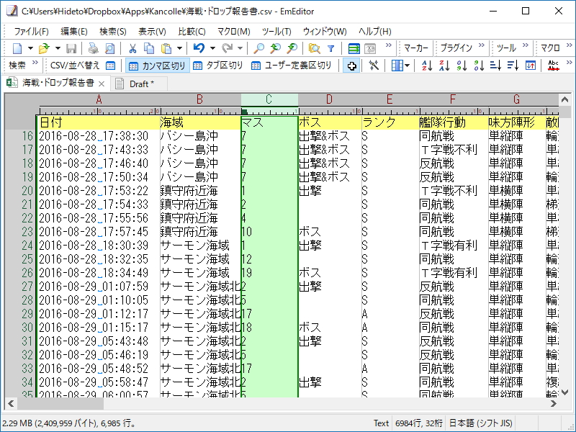
Task: Open Print Preview icon
Action: (109, 48)
